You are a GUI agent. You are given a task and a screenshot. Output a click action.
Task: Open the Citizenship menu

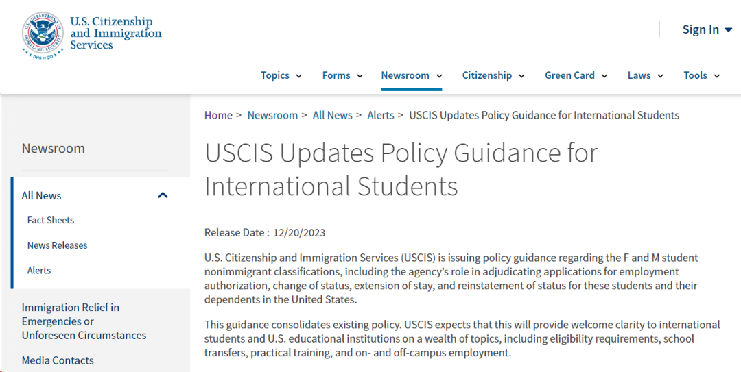[x=493, y=75]
